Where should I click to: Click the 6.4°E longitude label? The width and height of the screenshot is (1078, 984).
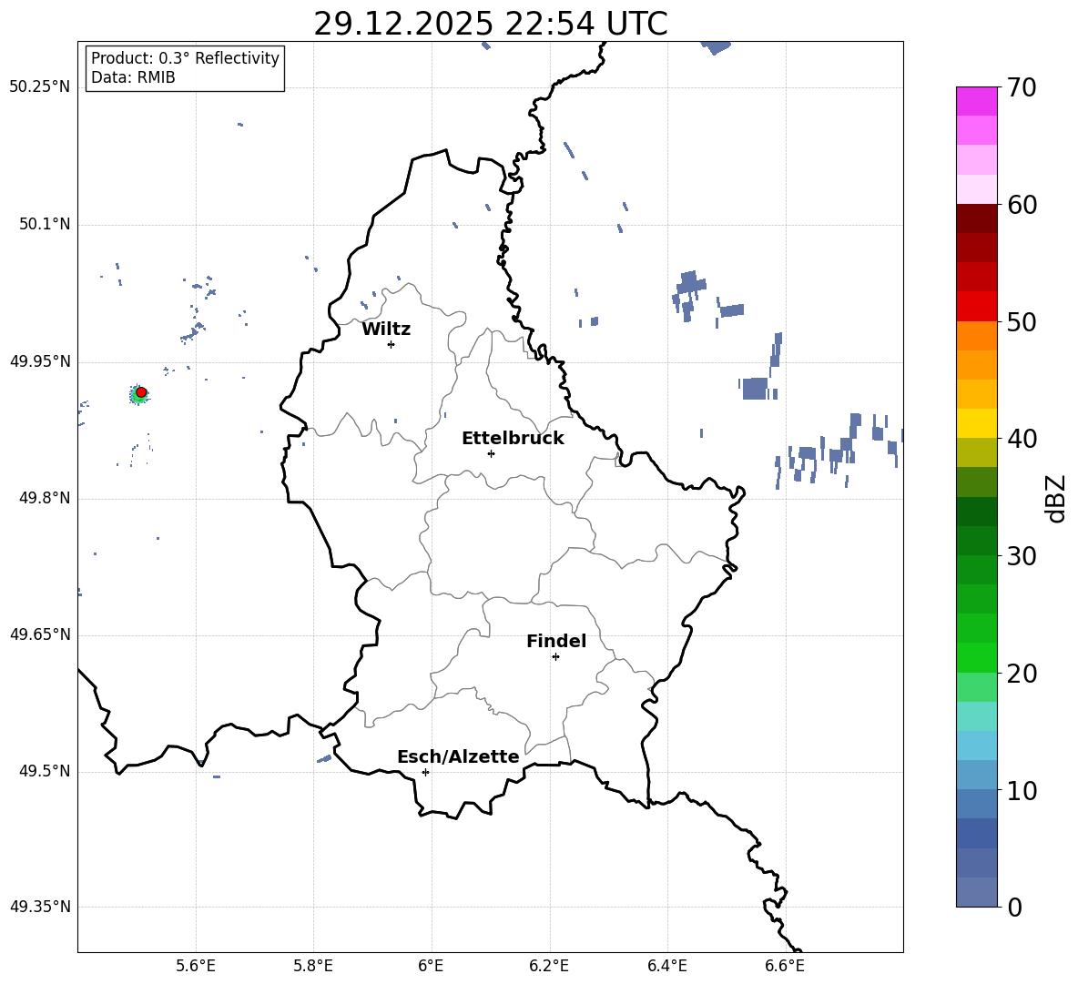pos(666,966)
